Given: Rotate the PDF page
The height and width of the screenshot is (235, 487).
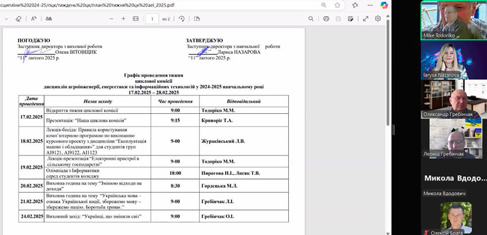Looking at the screenshot, I should click(182, 18).
